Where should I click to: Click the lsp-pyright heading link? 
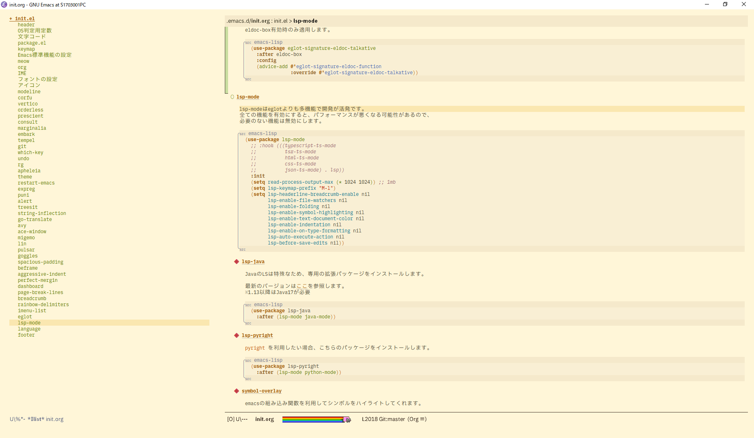257,335
